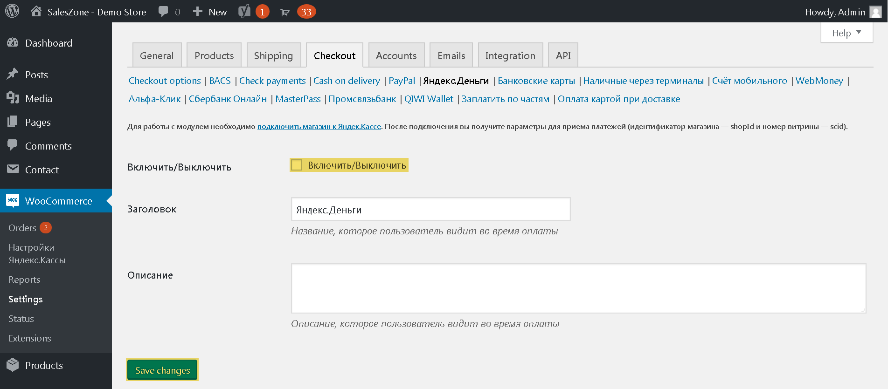Grab the Описание textarea corner handle

click(x=863, y=310)
